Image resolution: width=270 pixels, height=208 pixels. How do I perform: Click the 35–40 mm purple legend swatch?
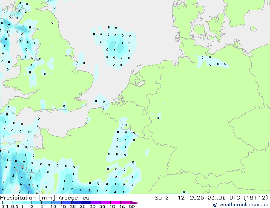tap(105, 202)
